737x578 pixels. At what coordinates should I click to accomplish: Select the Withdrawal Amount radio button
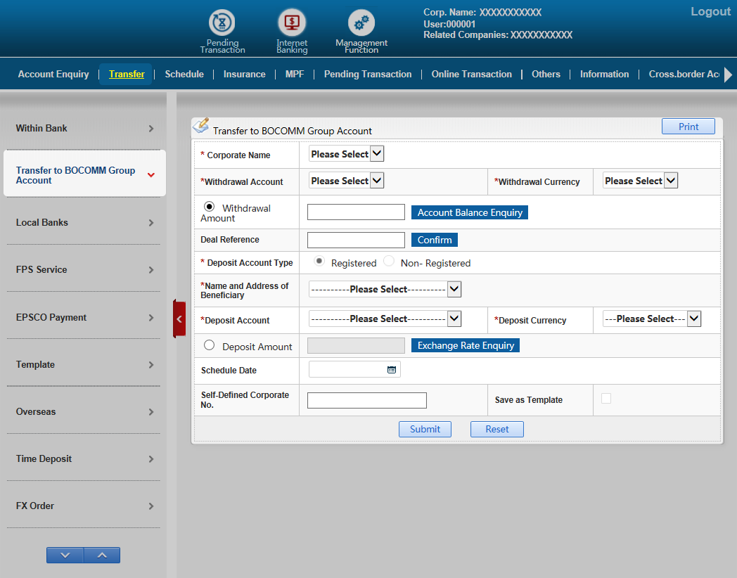point(209,206)
